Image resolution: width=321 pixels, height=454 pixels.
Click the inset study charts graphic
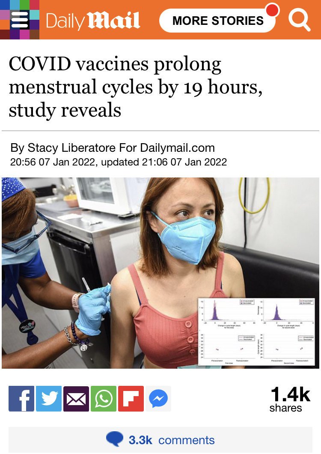tap(256, 331)
